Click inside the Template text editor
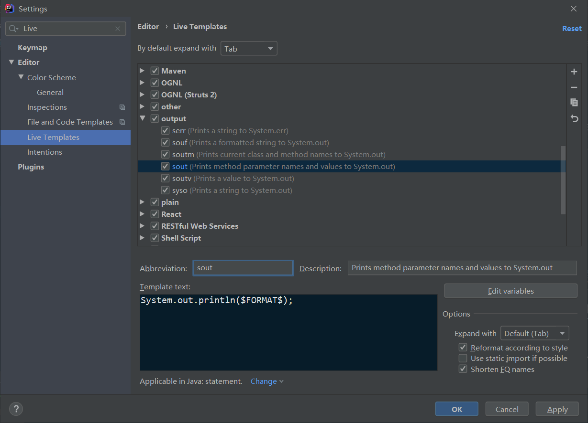This screenshot has height=423, width=588. click(x=288, y=332)
